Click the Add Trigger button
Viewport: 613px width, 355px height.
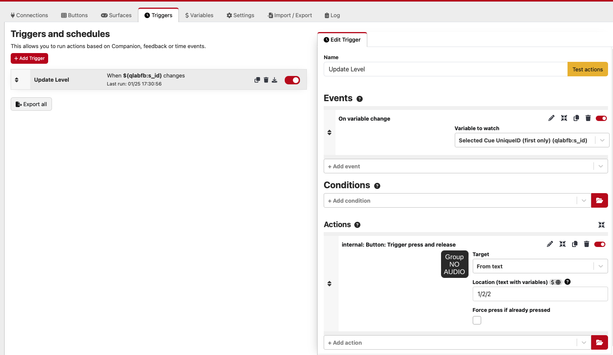[29, 58]
